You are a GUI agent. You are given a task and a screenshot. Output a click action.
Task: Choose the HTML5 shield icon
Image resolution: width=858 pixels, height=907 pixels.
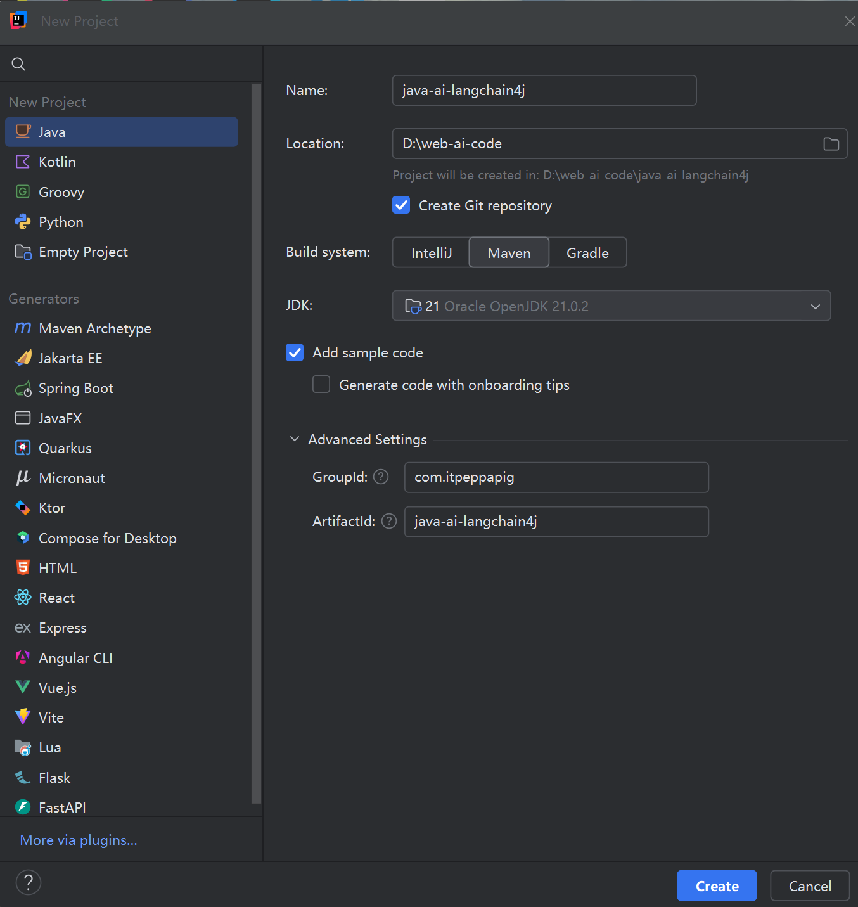23,567
